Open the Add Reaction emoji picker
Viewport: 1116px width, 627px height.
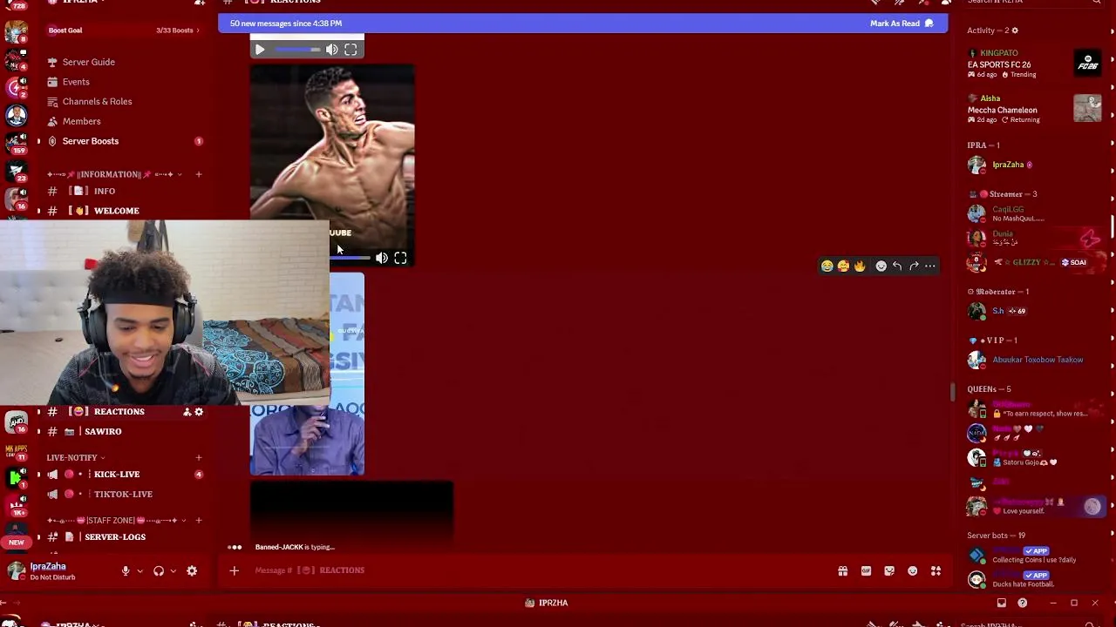pos(881,266)
